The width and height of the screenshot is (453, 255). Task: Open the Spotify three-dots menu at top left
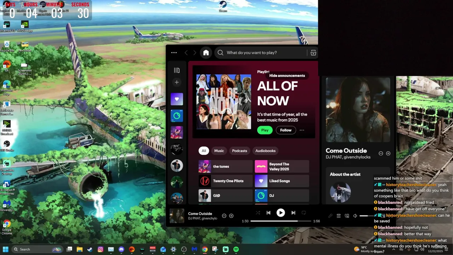tap(174, 53)
